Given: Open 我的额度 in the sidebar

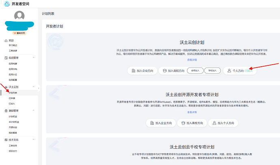Looking at the screenshot, I should point(13,133).
